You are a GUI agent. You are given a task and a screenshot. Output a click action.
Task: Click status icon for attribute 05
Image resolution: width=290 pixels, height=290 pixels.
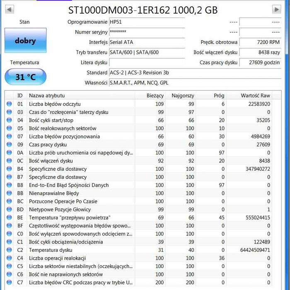coord(9,128)
